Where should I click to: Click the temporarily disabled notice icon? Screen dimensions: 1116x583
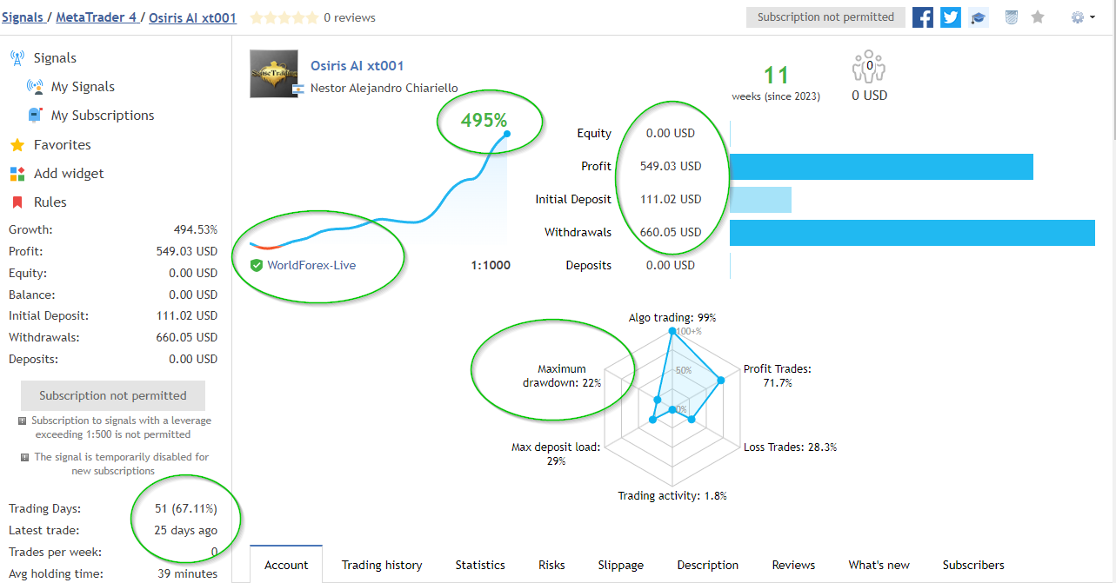pos(25,457)
